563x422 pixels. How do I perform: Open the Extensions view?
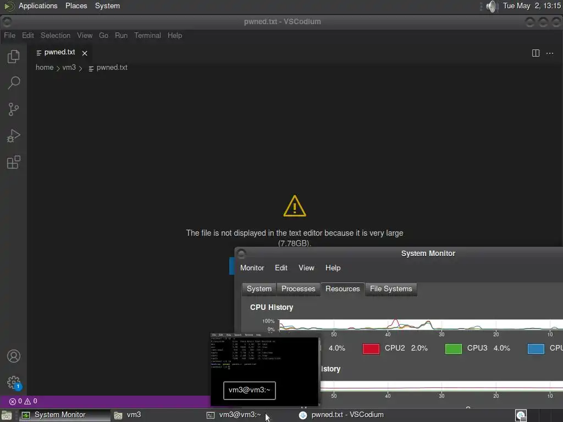13,162
